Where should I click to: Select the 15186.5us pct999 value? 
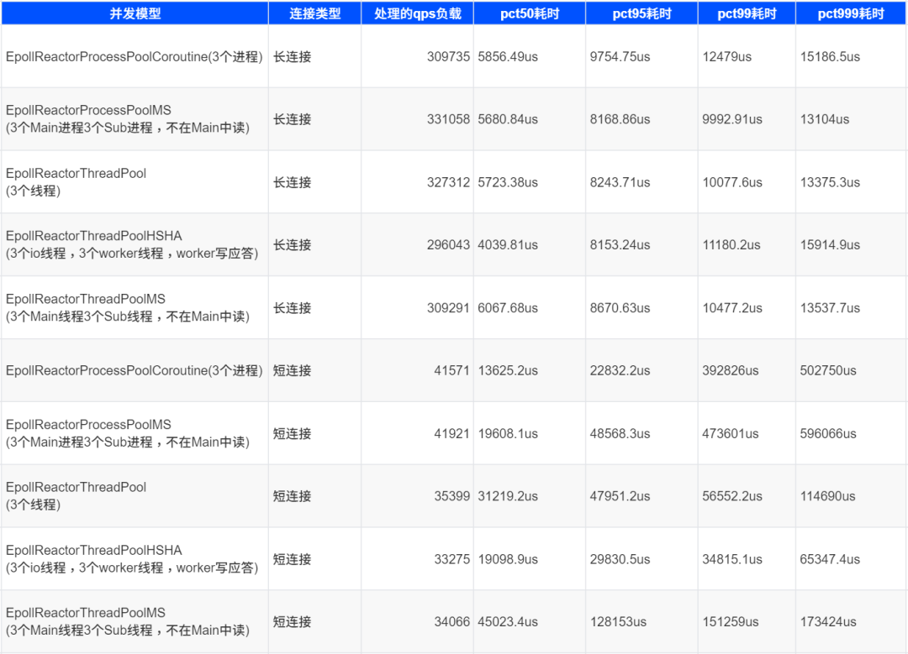830,56
